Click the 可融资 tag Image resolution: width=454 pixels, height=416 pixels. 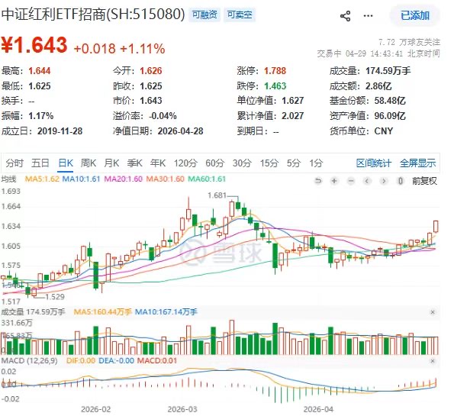click(x=204, y=15)
